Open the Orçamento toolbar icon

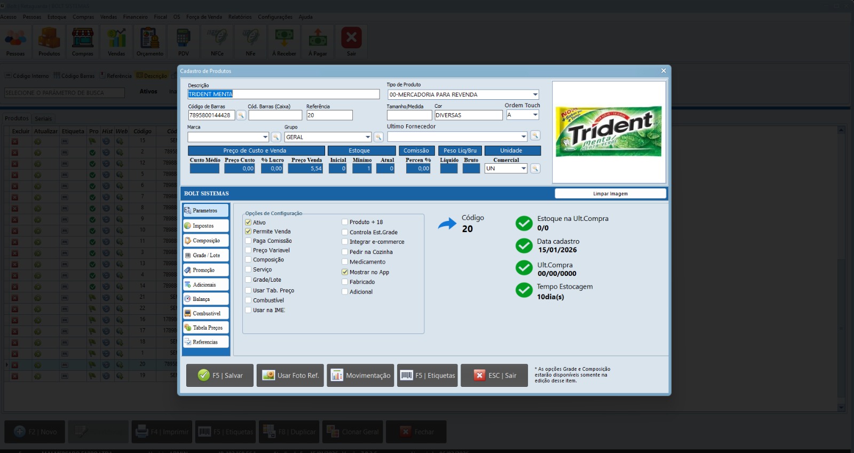[x=150, y=42]
